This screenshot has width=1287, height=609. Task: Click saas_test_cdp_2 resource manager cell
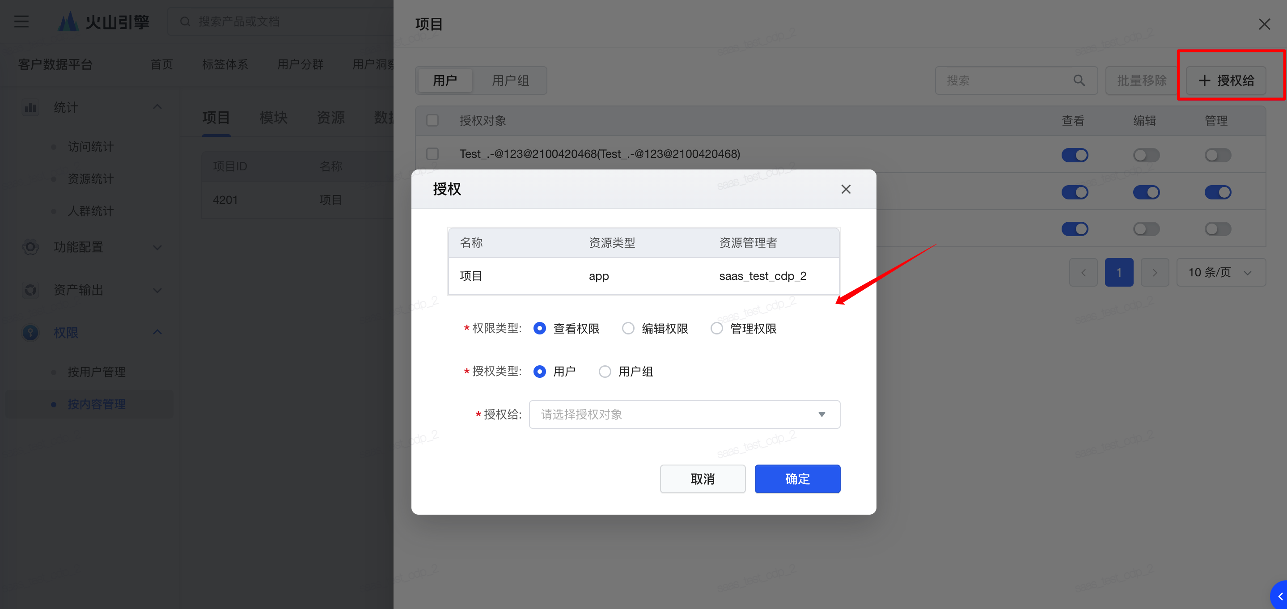tap(762, 276)
